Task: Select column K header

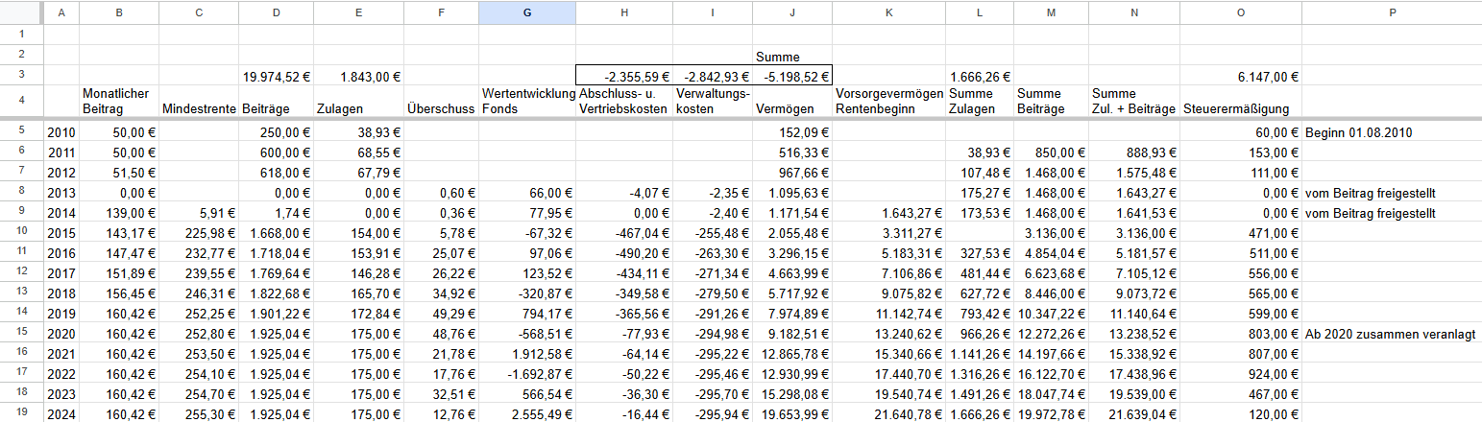Action: 889,12
